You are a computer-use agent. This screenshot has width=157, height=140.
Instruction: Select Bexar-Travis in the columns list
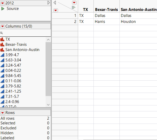(16, 44)
